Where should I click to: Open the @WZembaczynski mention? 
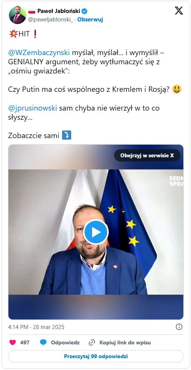coord(39,52)
